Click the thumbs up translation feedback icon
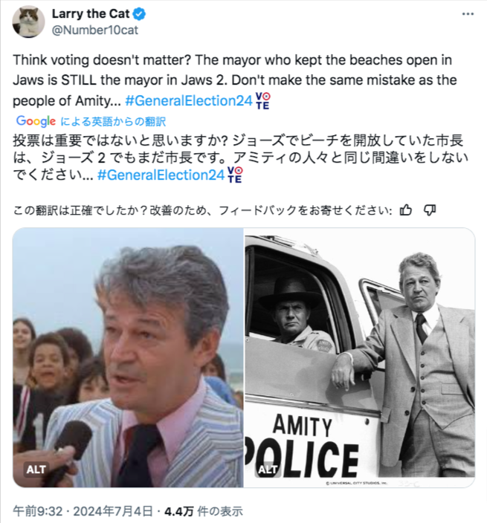This screenshot has width=487, height=523. (x=405, y=209)
